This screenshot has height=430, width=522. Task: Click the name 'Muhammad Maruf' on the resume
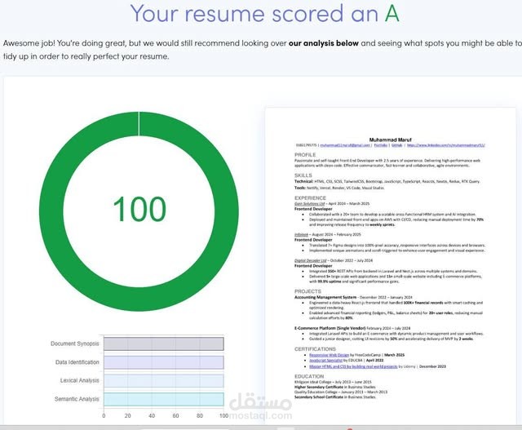pos(390,140)
